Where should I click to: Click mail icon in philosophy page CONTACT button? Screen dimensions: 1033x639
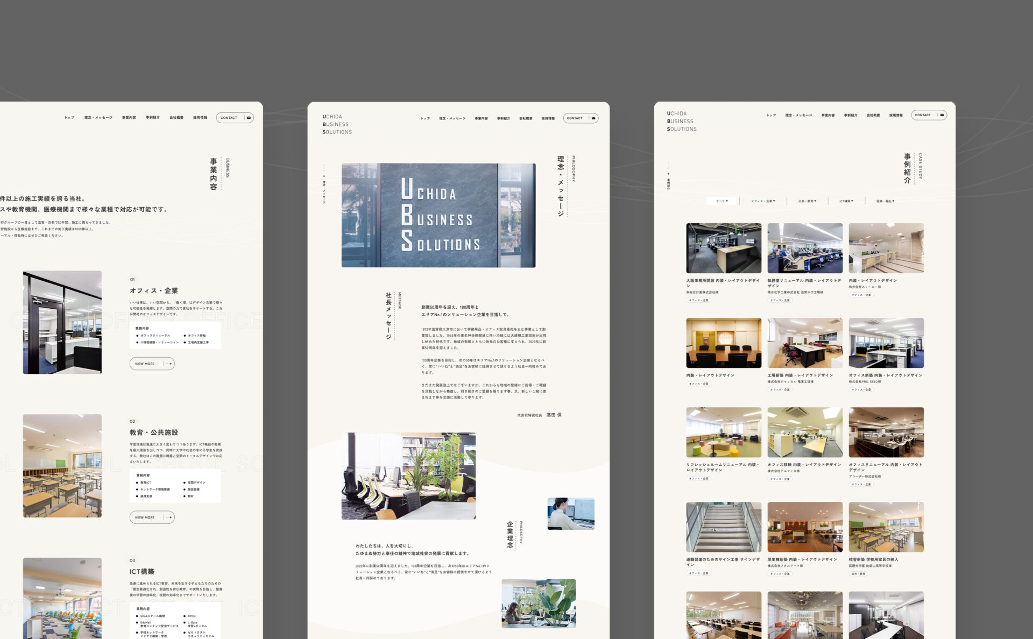point(593,118)
